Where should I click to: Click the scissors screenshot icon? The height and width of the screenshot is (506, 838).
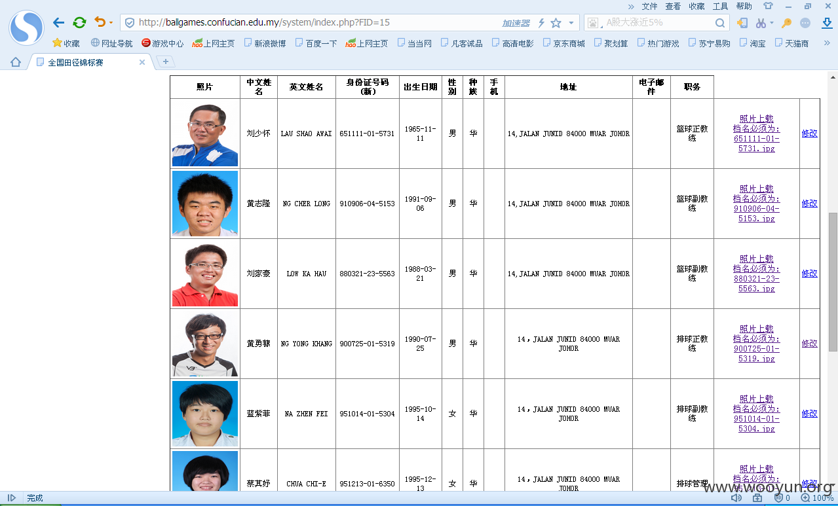click(x=761, y=23)
